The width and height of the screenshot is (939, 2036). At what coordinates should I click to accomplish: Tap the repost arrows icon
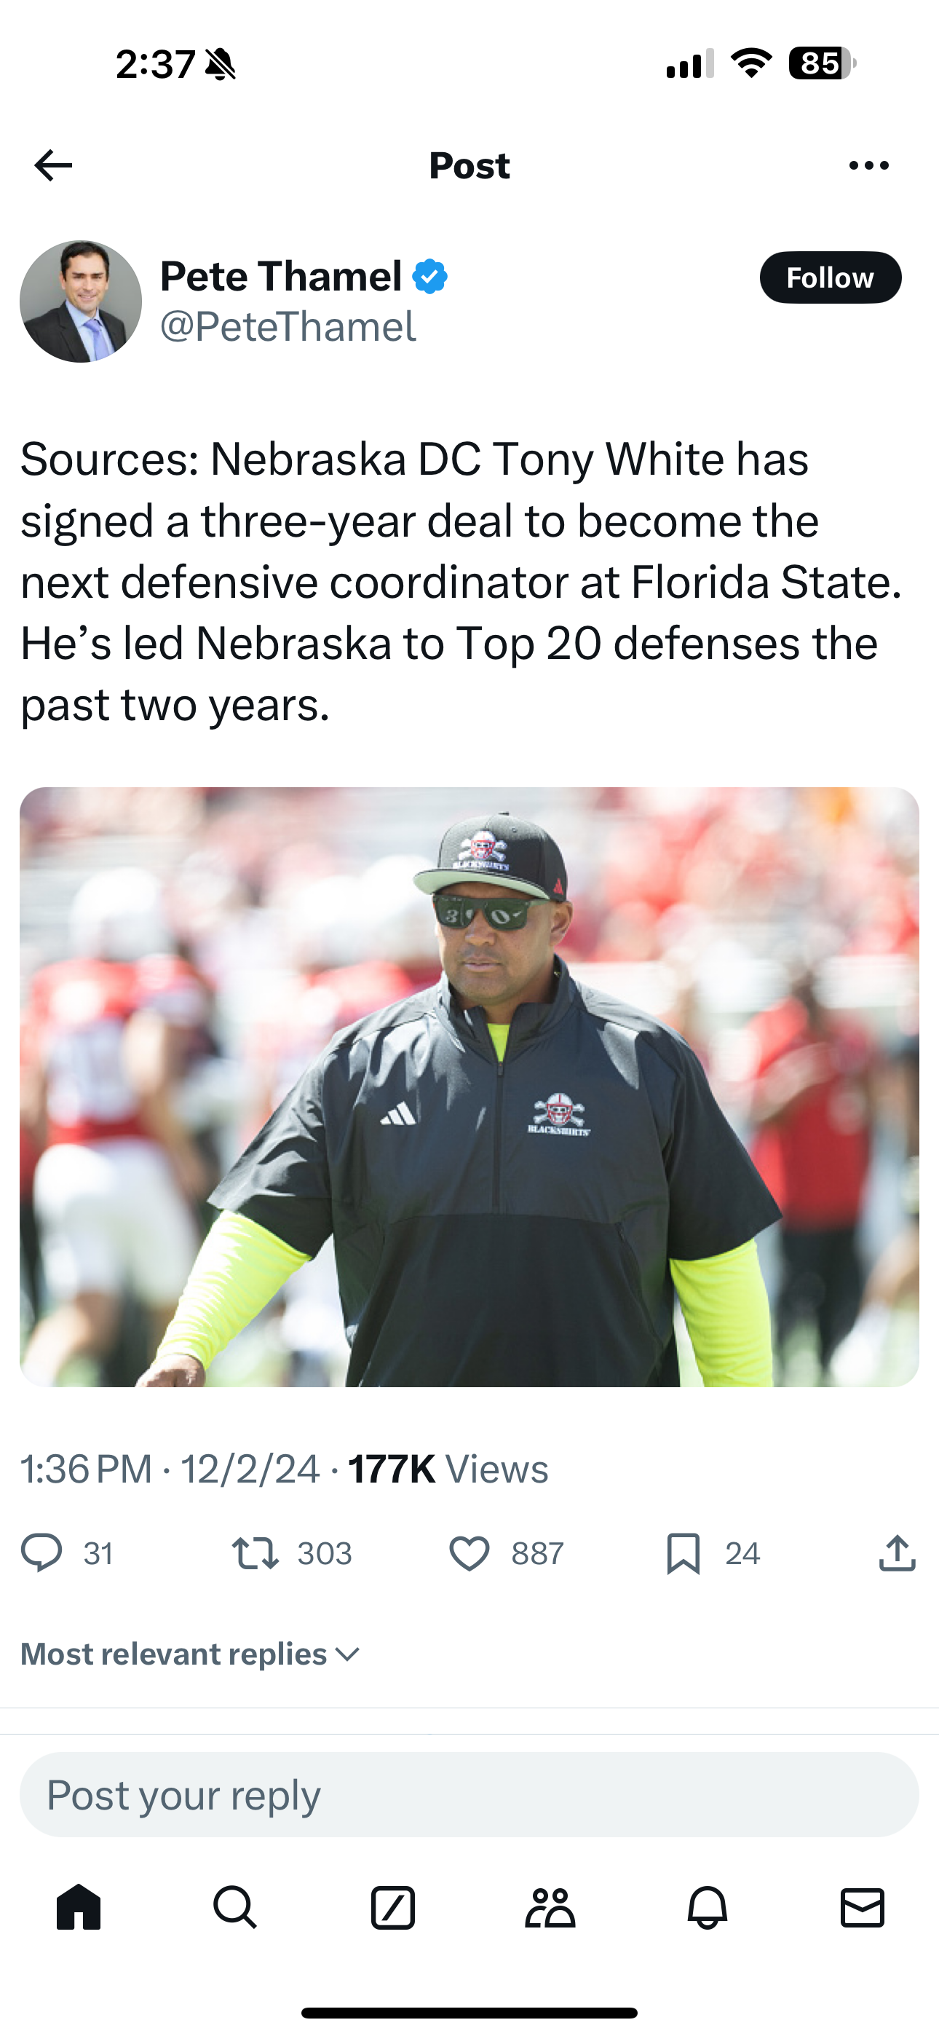[x=255, y=1552]
